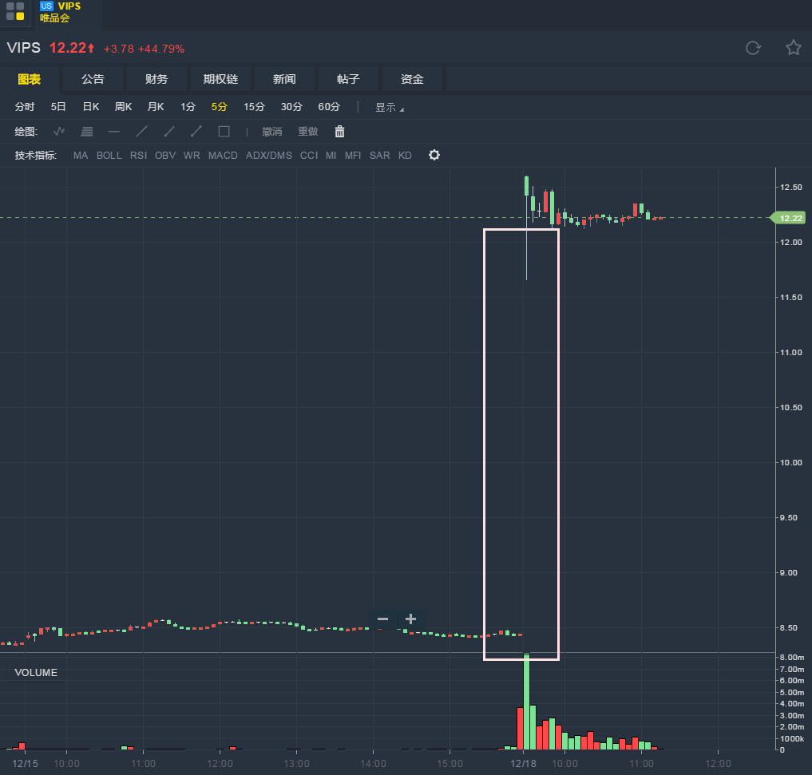Expand the 显示 display dropdown

point(389,107)
